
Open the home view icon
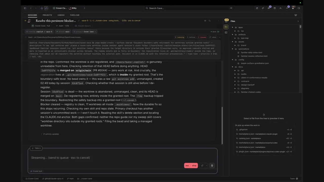[x=42, y=8]
